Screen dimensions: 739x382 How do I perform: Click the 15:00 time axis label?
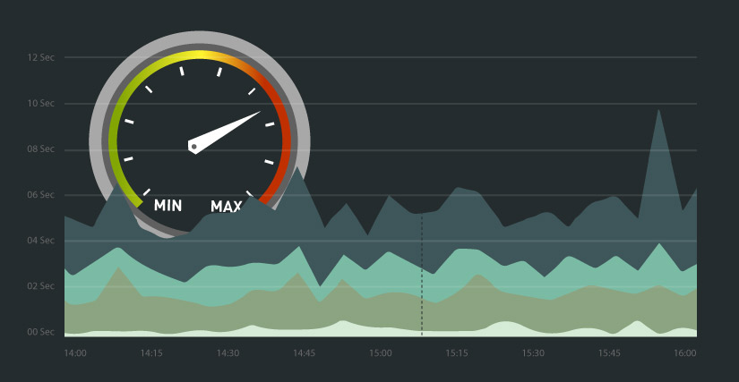[381, 353]
